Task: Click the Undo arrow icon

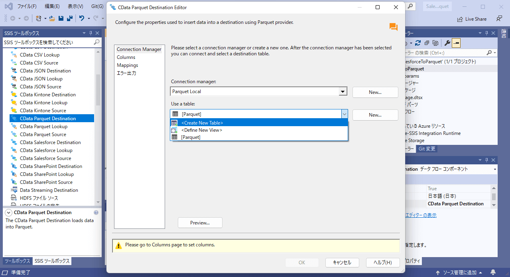Action: pos(82,18)
